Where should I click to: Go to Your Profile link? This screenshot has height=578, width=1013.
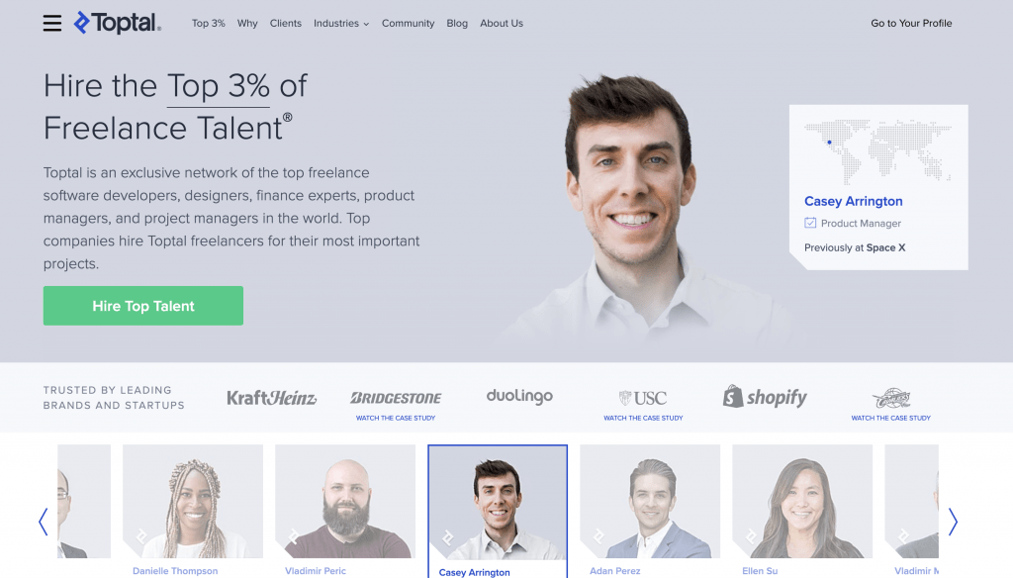click(911, 24)
